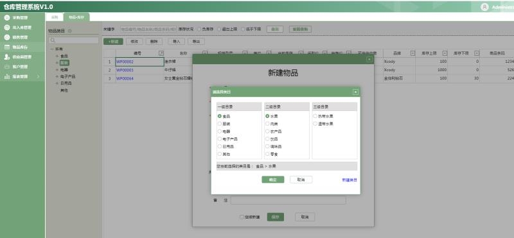Click 取消 in the 新建物品 dialog
Image resolution: width=514 pixels, height=238 pixels.
point(305,217)
